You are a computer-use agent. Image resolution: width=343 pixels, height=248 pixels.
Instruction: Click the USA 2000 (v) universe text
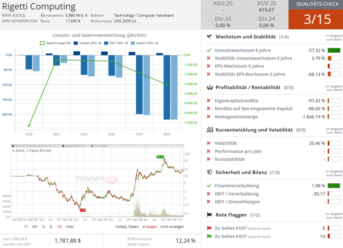coord(125,21)
